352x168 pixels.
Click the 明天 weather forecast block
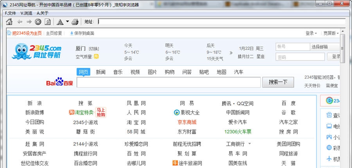(x=172, y=52)
